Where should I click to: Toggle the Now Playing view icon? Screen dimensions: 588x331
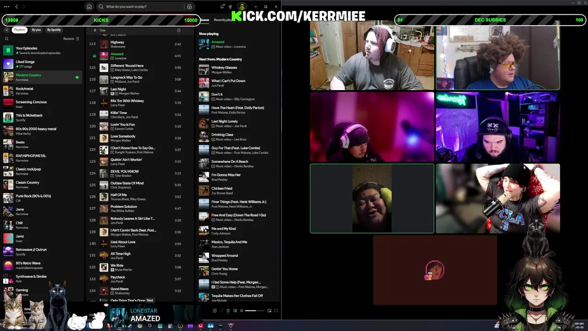click(215, 311)
